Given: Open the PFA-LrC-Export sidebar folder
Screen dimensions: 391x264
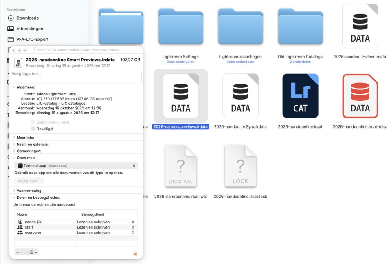Looking at the screenshot, I should [28, 39].
